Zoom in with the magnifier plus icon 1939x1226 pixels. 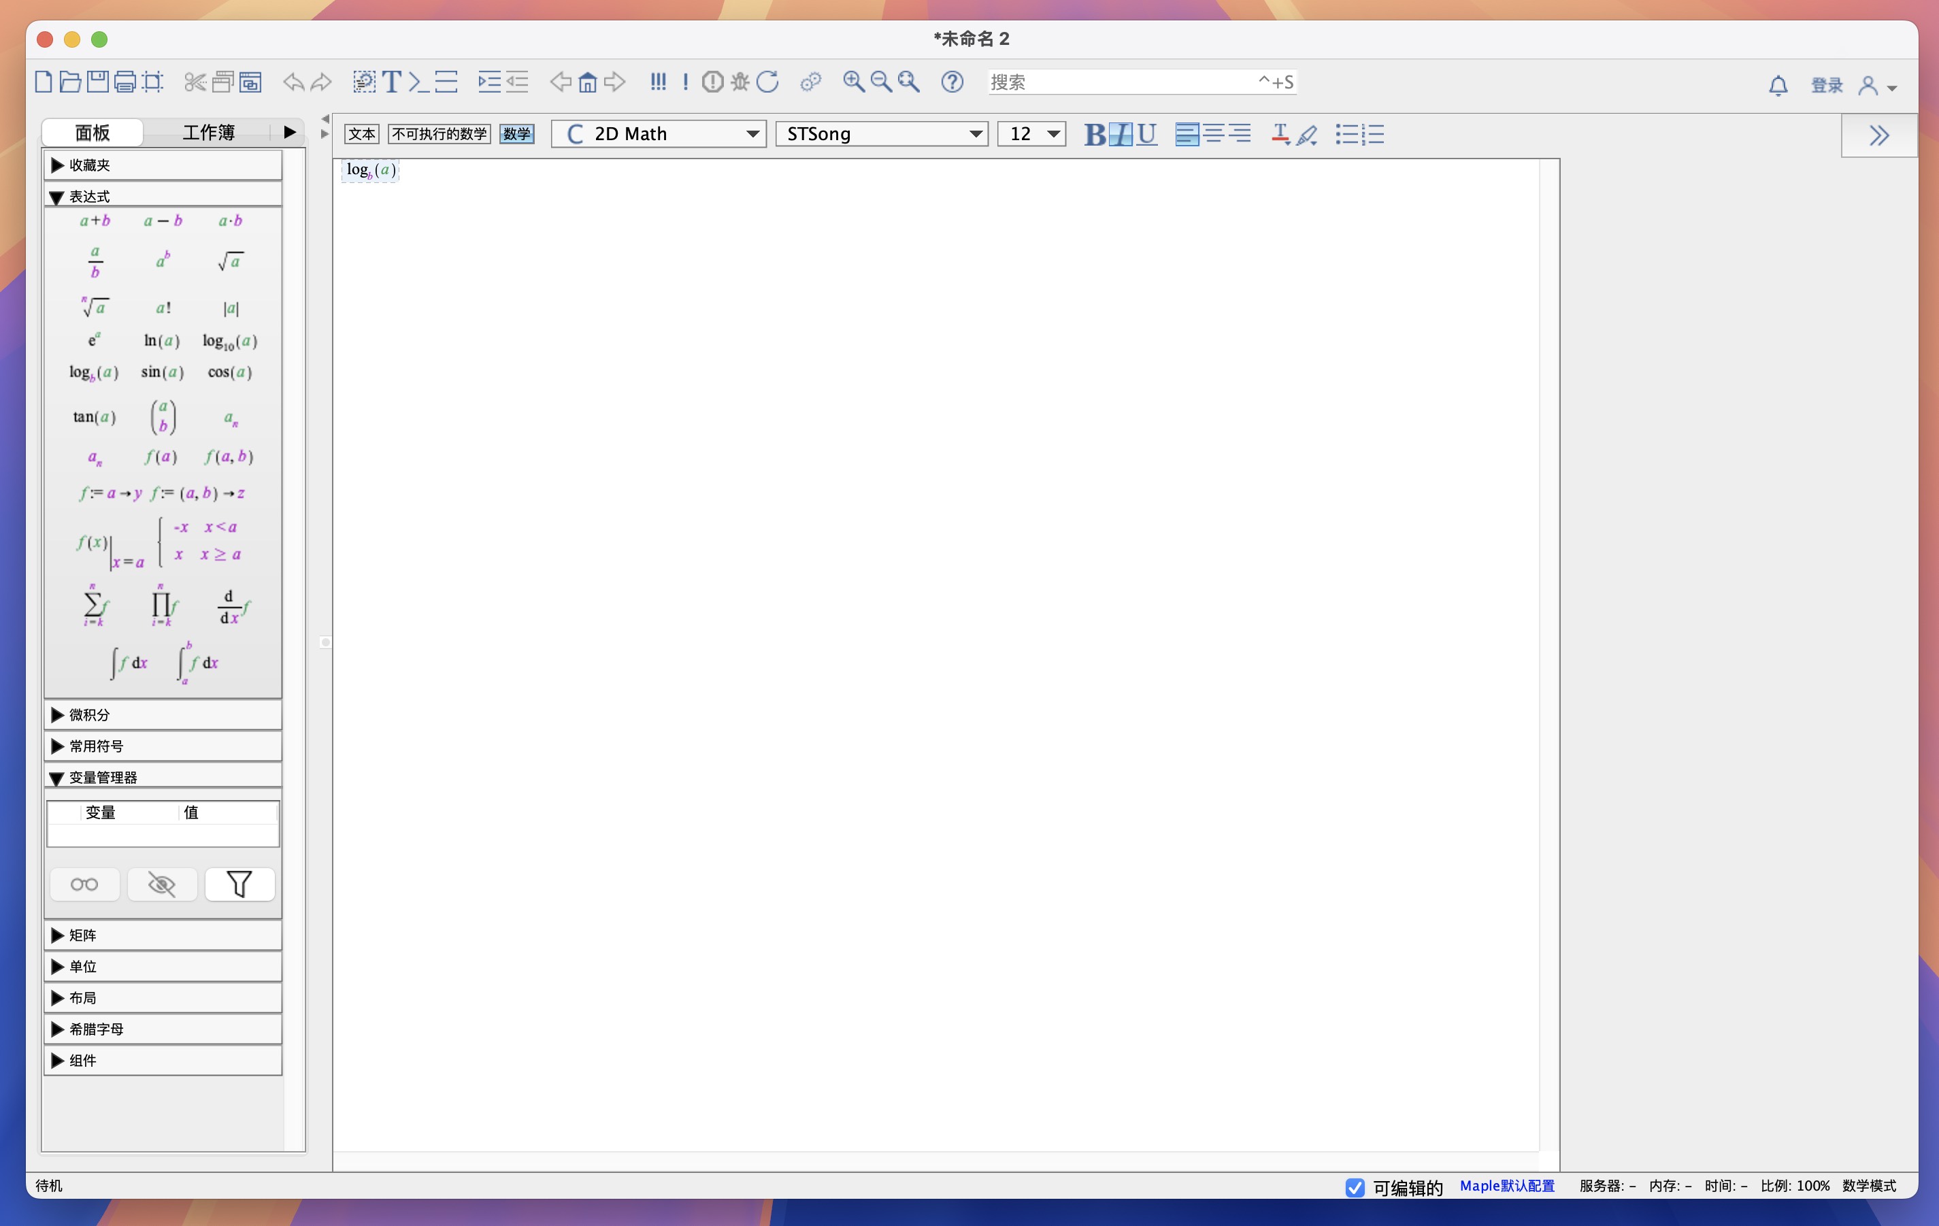click(x=854, y=82)
